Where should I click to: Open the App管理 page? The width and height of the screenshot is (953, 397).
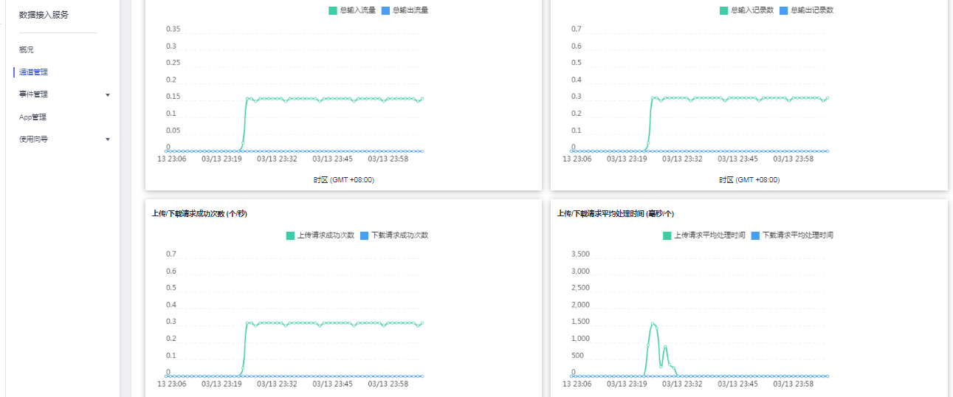pyautogui.click(x=32, y=117)
